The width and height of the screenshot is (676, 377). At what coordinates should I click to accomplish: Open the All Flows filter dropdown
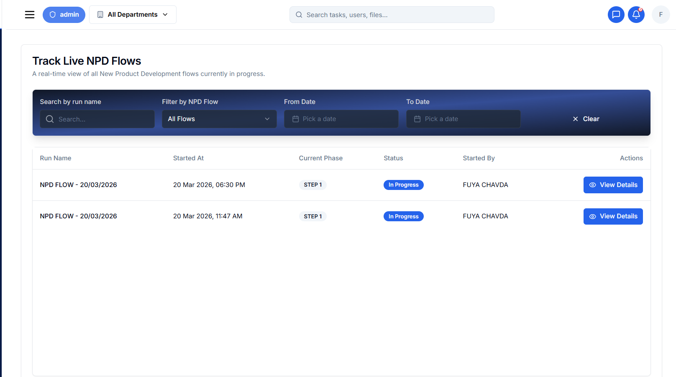coord(219,119)
